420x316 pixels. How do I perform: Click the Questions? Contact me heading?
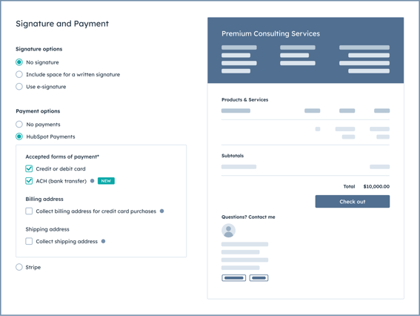click(248, 217)
